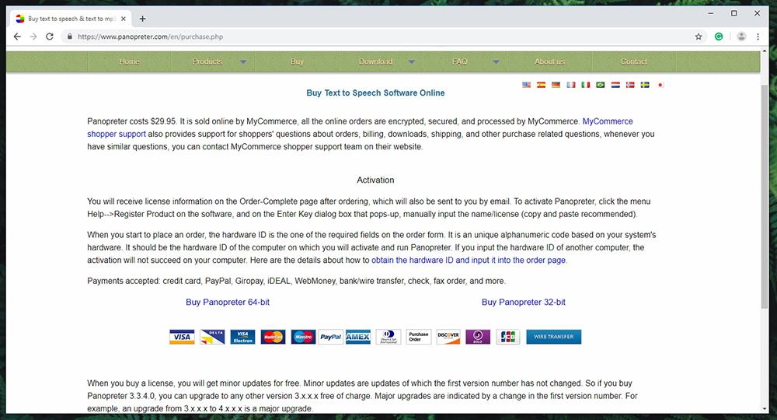Switch to Japanese via the Japan flag
777x420 pixels.
click(x=660, y=85)
